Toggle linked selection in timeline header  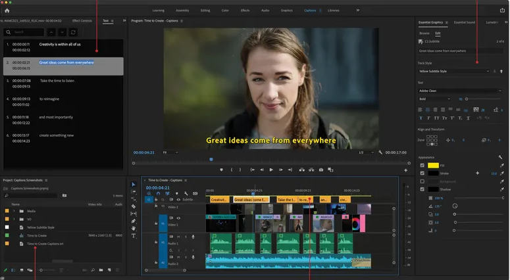pos(167,193)
